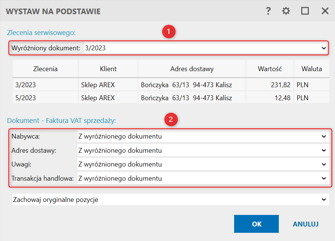Expand the Wyróżniony dokument dropdown
This screenshot has width=335, height=241.
pyautogui.click(x=323, y=48)
